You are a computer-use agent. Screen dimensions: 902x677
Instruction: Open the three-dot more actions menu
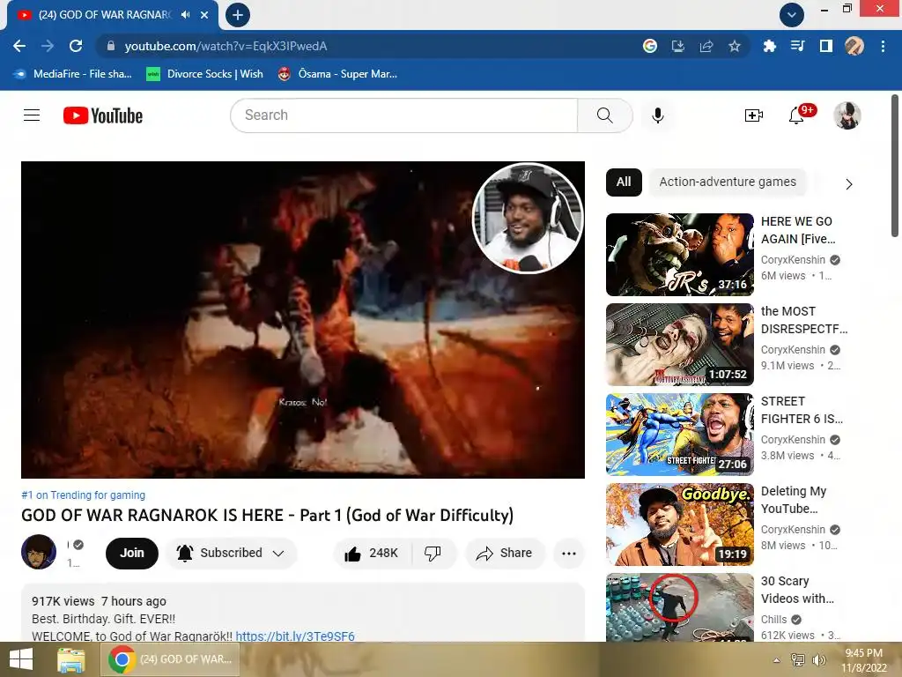568,554
